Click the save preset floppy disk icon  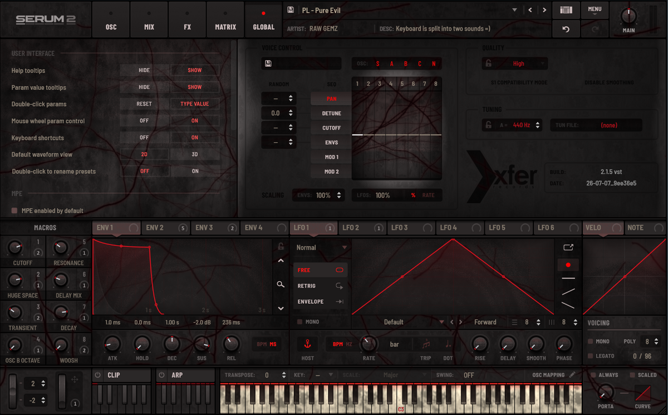coord(290,10)
